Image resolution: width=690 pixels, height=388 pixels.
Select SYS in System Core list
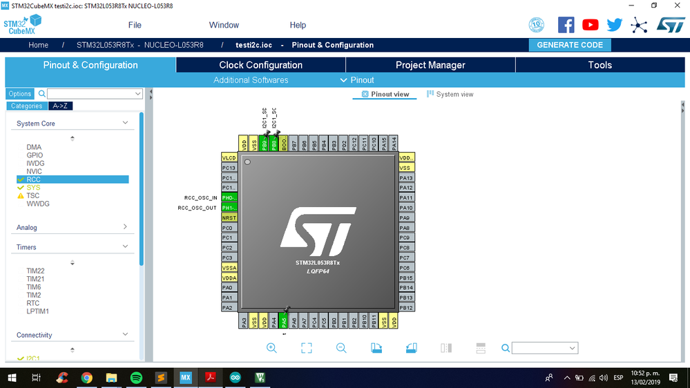33,187
